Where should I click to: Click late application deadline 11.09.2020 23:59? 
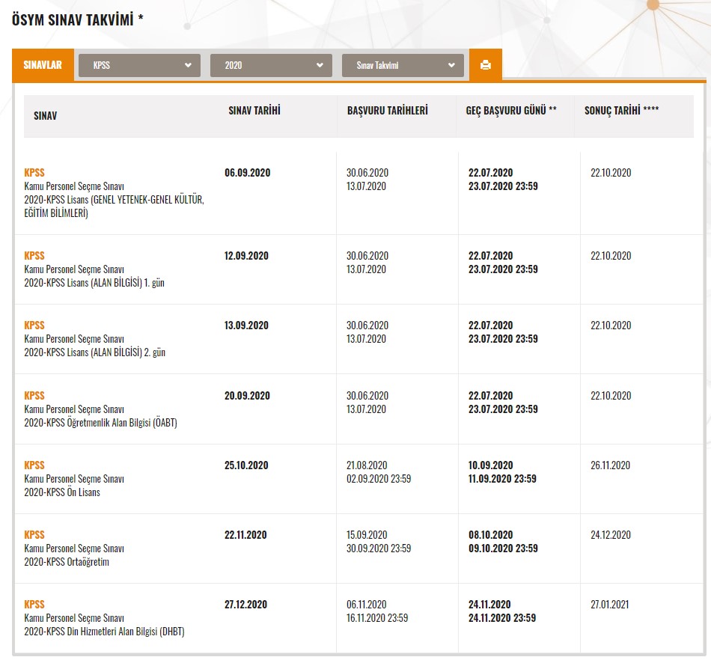(x=502, y=479)
